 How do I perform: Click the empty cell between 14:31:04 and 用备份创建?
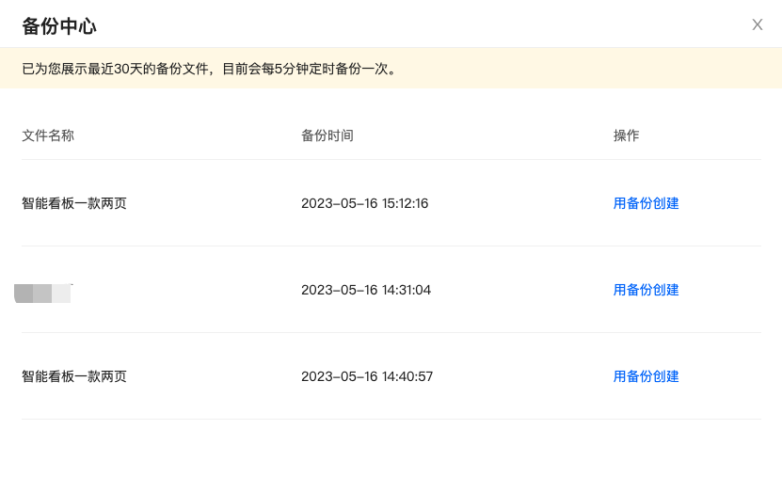[522, 290]
